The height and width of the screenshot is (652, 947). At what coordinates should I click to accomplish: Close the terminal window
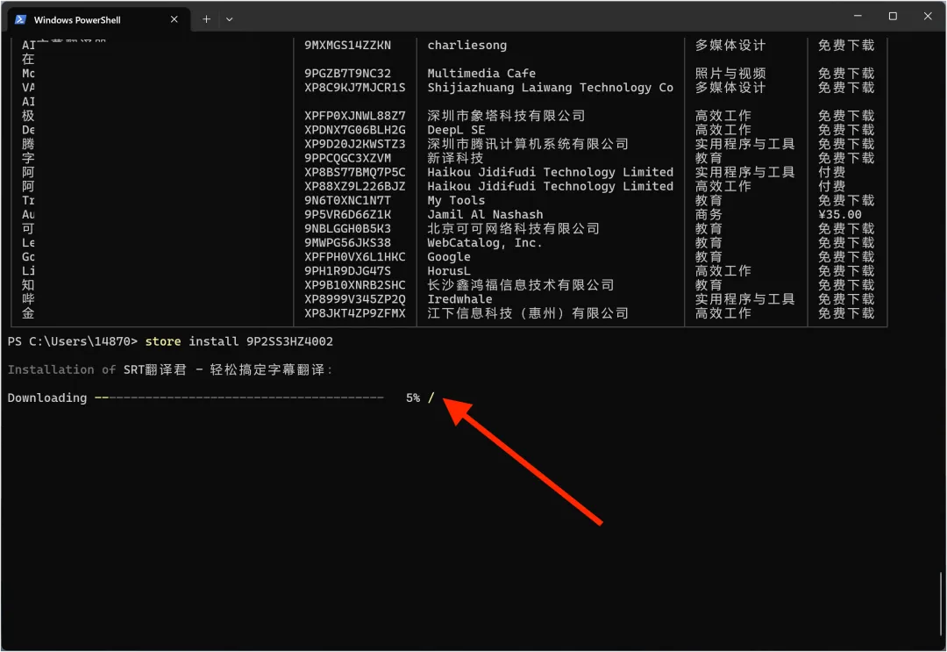pos(928,17)
